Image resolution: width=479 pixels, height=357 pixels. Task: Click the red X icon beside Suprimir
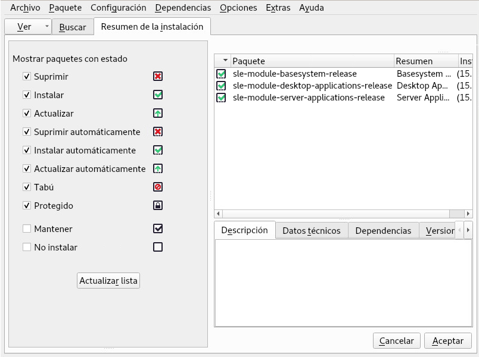click(158, 76)
